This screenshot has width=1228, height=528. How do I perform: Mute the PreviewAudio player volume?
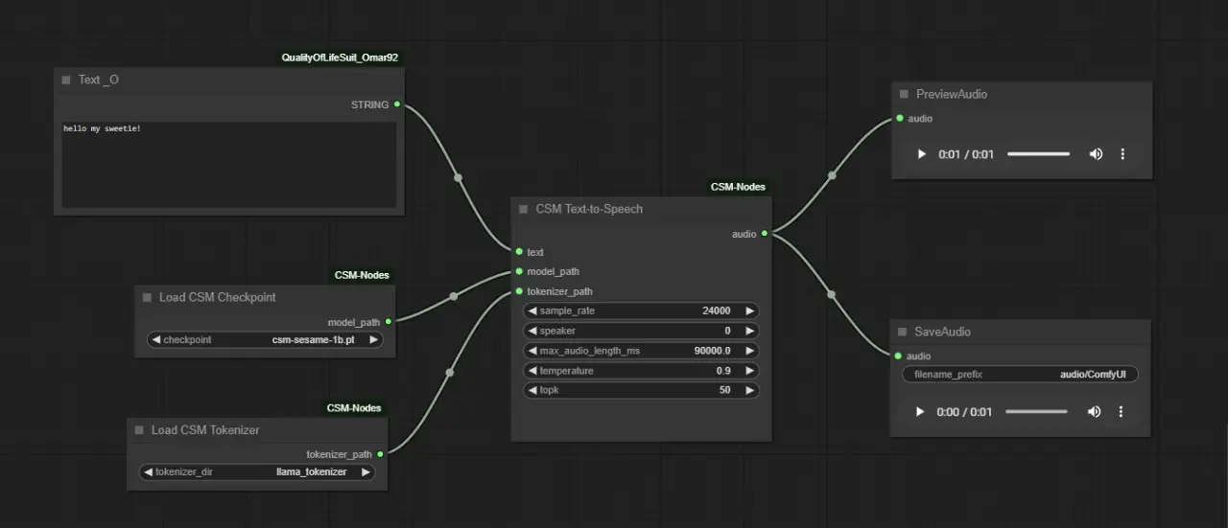[x=1096, y=154]
